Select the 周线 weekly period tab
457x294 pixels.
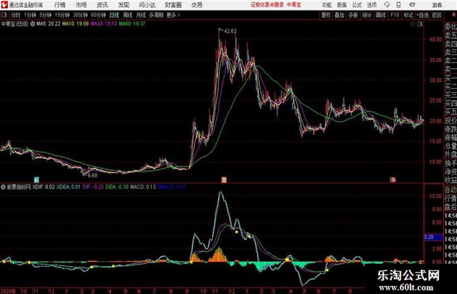click(x=128, y=15)
